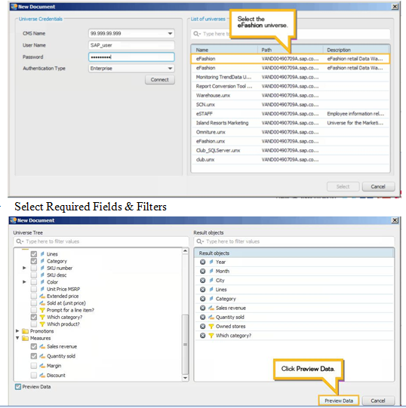
Task: Open the Universe Tree search options arrow
Action: (23, 242)
